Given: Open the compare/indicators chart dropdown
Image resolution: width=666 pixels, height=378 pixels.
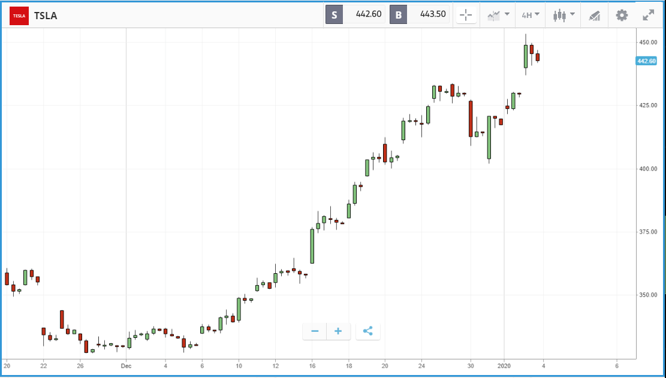Looking at the screenshot, I should pos(498,15).
